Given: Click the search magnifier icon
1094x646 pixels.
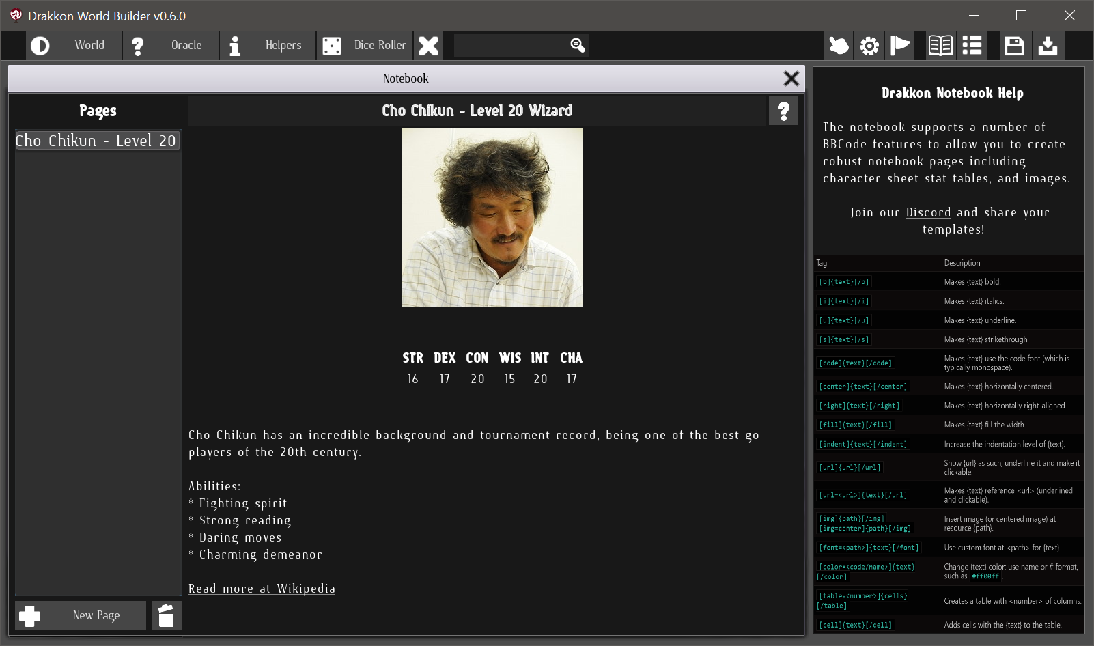Looking at the screenshot, I should (x=578, y=45).
